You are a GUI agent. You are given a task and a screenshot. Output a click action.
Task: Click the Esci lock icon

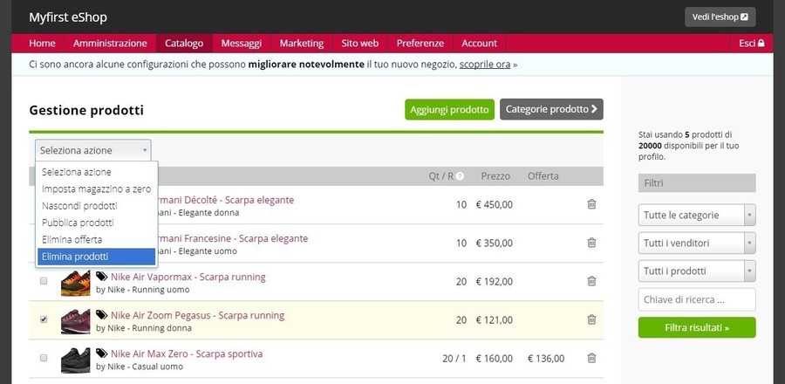(x=761, y=43)
